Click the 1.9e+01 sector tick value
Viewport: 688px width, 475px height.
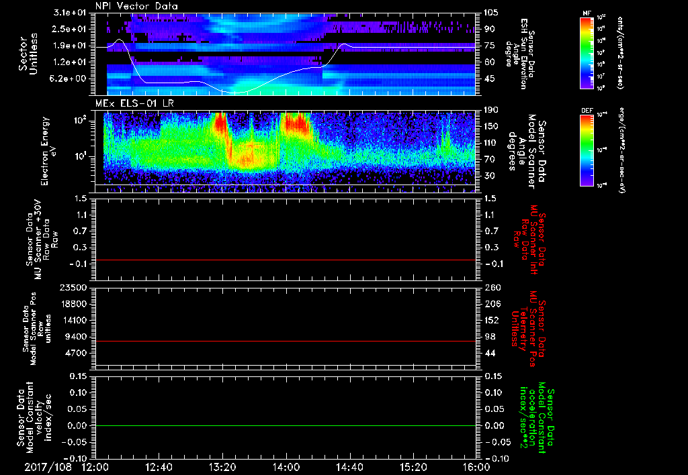click(70, 46)
